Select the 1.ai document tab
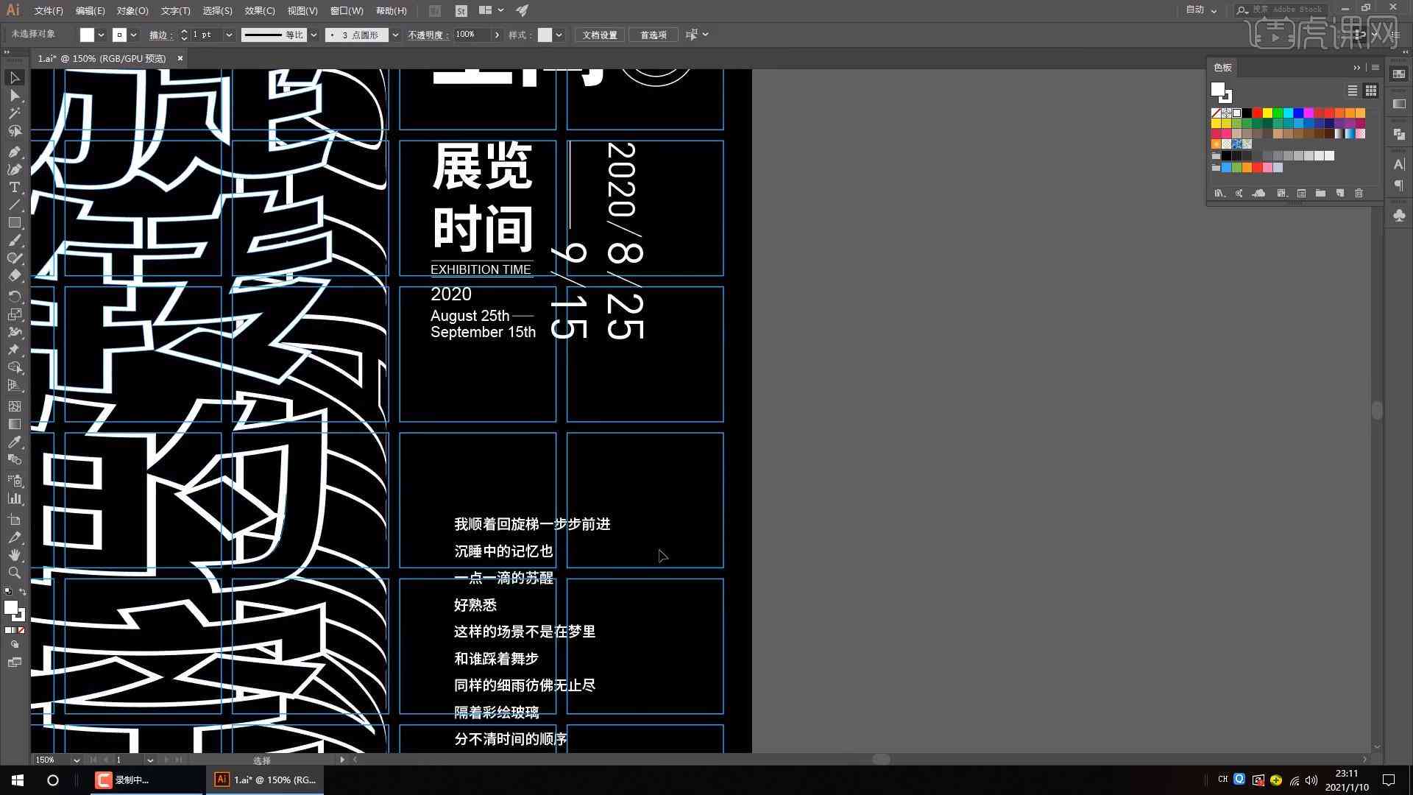Viewport: 1413px width, 795px height. (x=102, y=58)
